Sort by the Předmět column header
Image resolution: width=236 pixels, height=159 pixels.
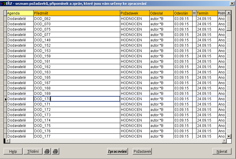click(77, 13)
